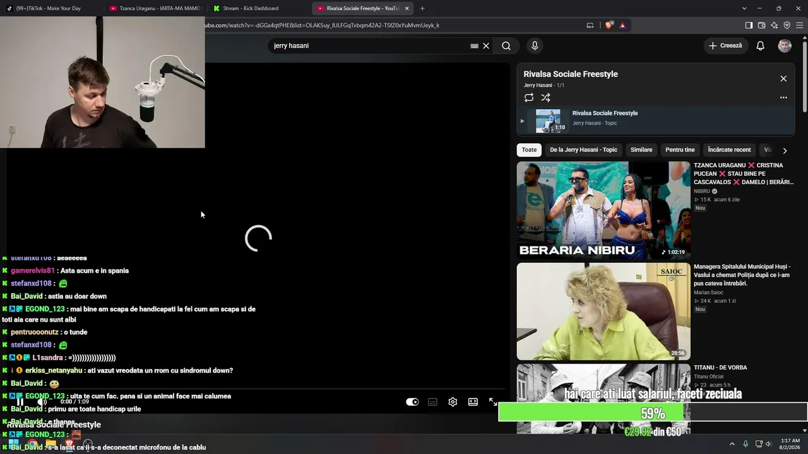Click the Creează button

point(726,45)
